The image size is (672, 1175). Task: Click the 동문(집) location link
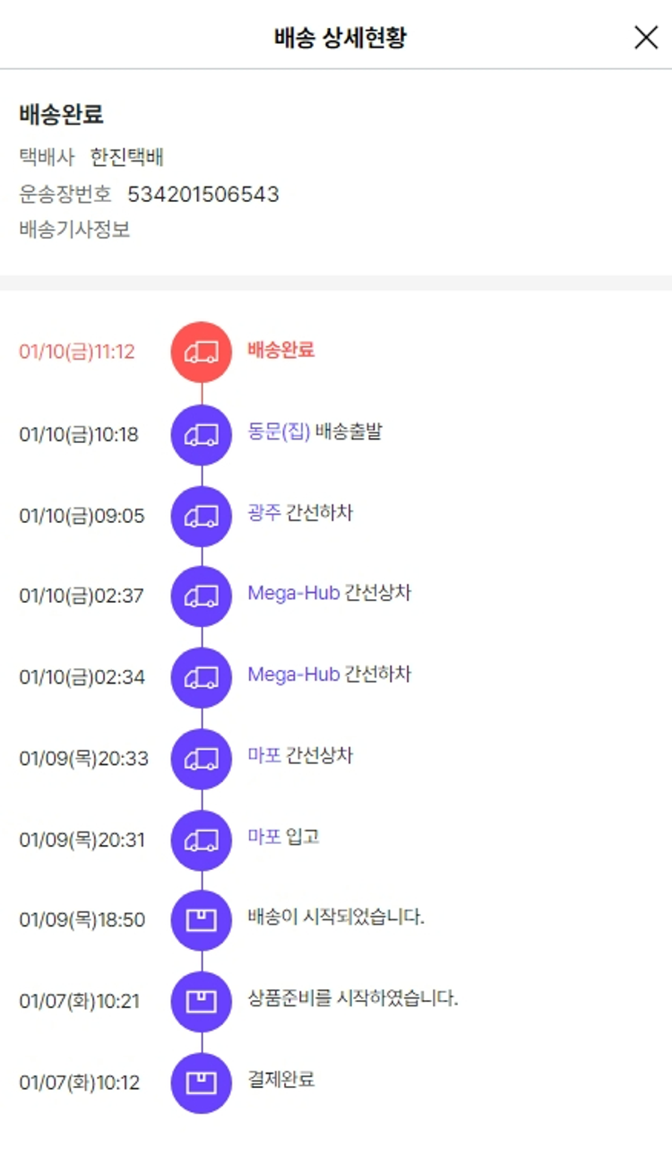(279, 431)
